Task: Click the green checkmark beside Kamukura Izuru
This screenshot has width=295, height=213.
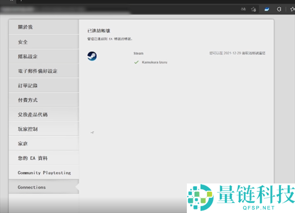Action: pos(136,62)
